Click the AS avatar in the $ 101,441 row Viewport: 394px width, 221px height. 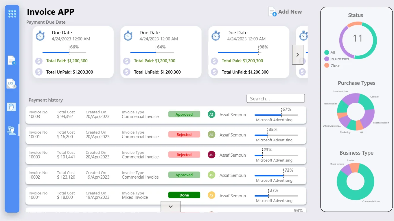click(211, 155)
